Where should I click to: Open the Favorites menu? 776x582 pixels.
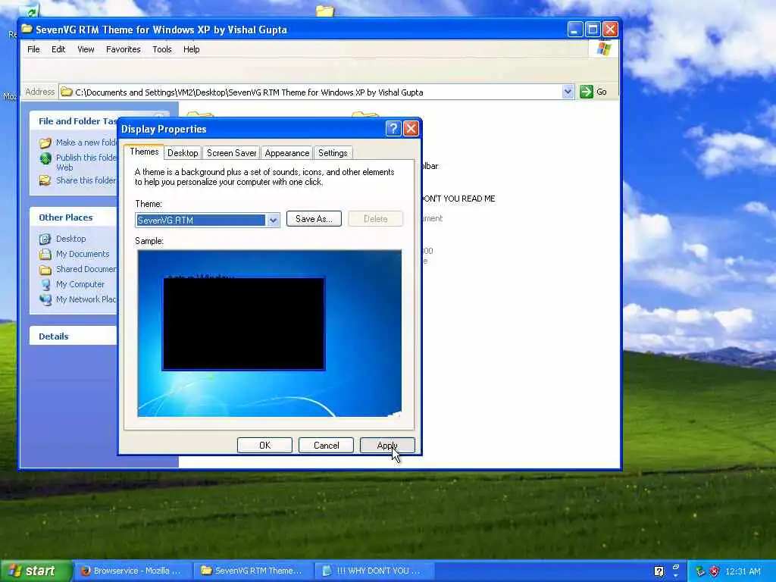124,49
